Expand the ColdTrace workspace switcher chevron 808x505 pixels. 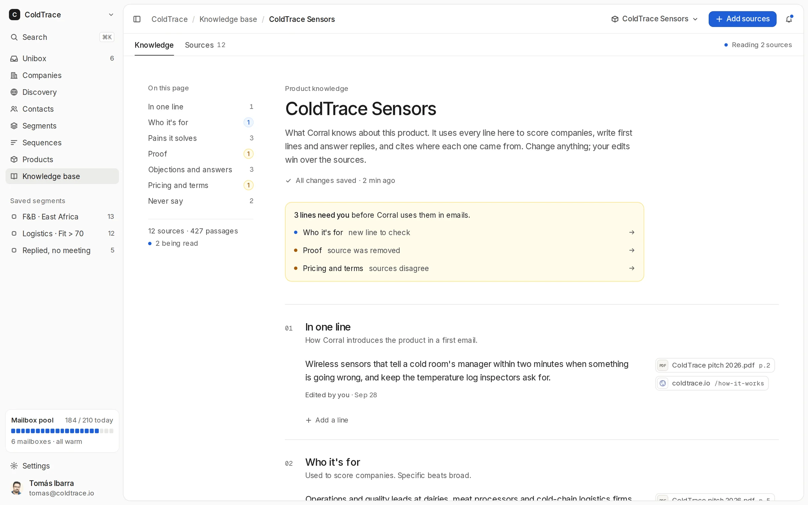[111, 15]
